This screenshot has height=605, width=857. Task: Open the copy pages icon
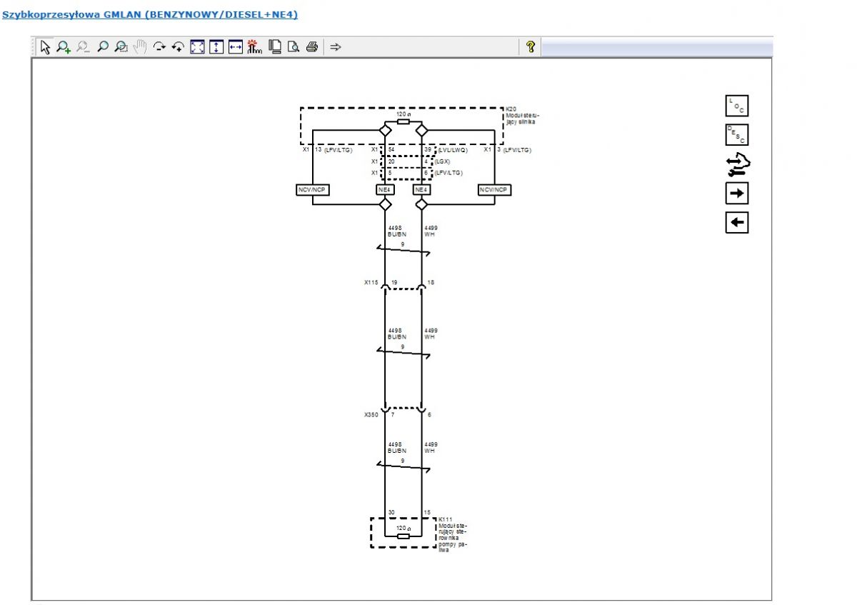pos(275,47)
